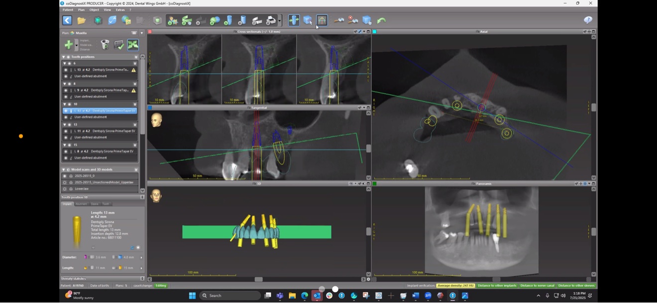The width and height of the screenshot is (657, 303).
Task: Click the trash can delete icon
Action: pyautogui.click(x=105, y=45)
